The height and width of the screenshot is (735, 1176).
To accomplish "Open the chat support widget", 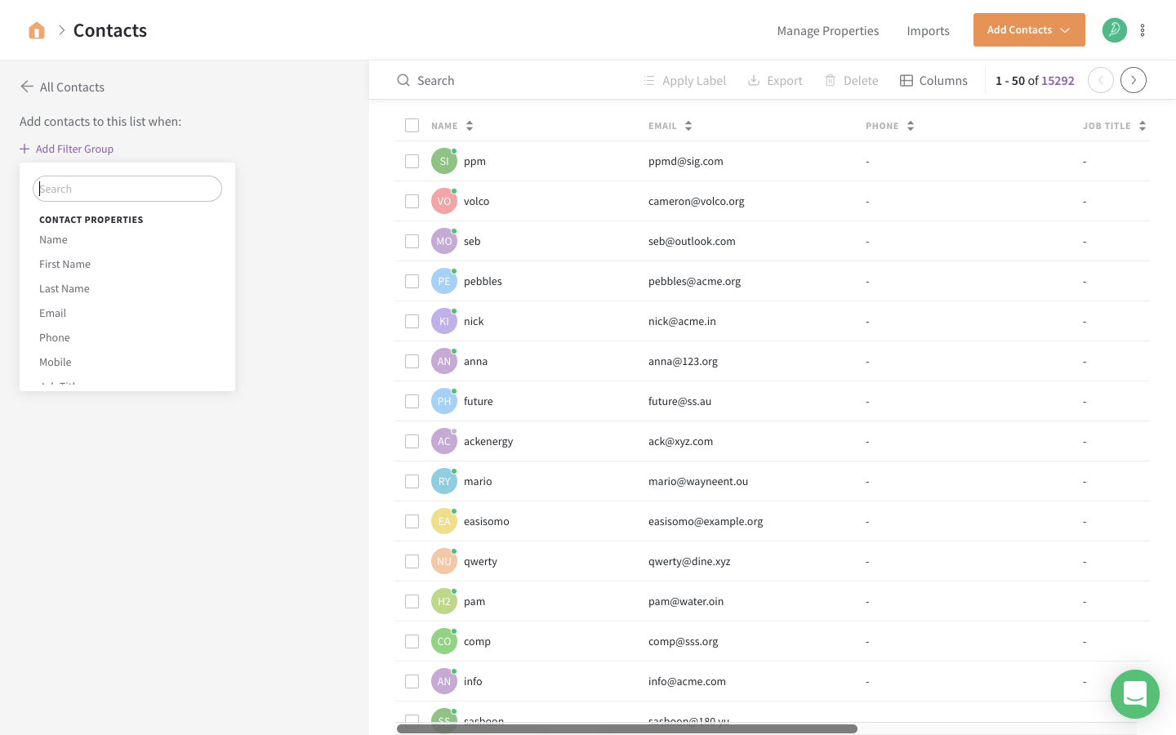I will (1135, 694).
